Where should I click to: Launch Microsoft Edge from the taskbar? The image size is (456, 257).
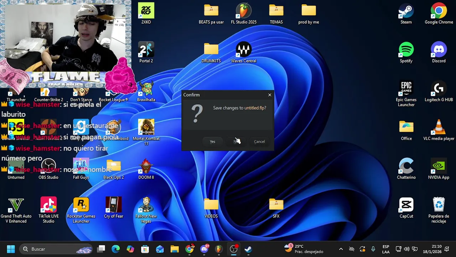(116, 249)
